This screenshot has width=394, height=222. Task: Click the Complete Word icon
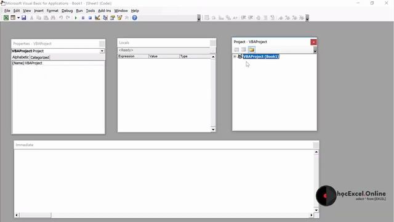pos(235,18)
